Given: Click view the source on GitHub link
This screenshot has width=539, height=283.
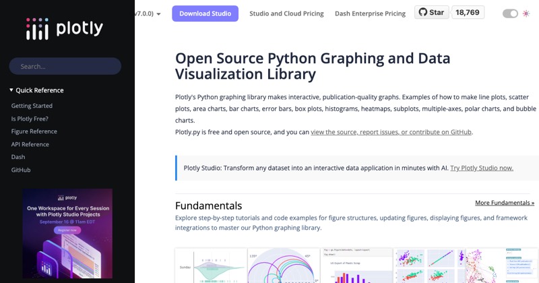Looking at the screenshot, I should [391, 132].
